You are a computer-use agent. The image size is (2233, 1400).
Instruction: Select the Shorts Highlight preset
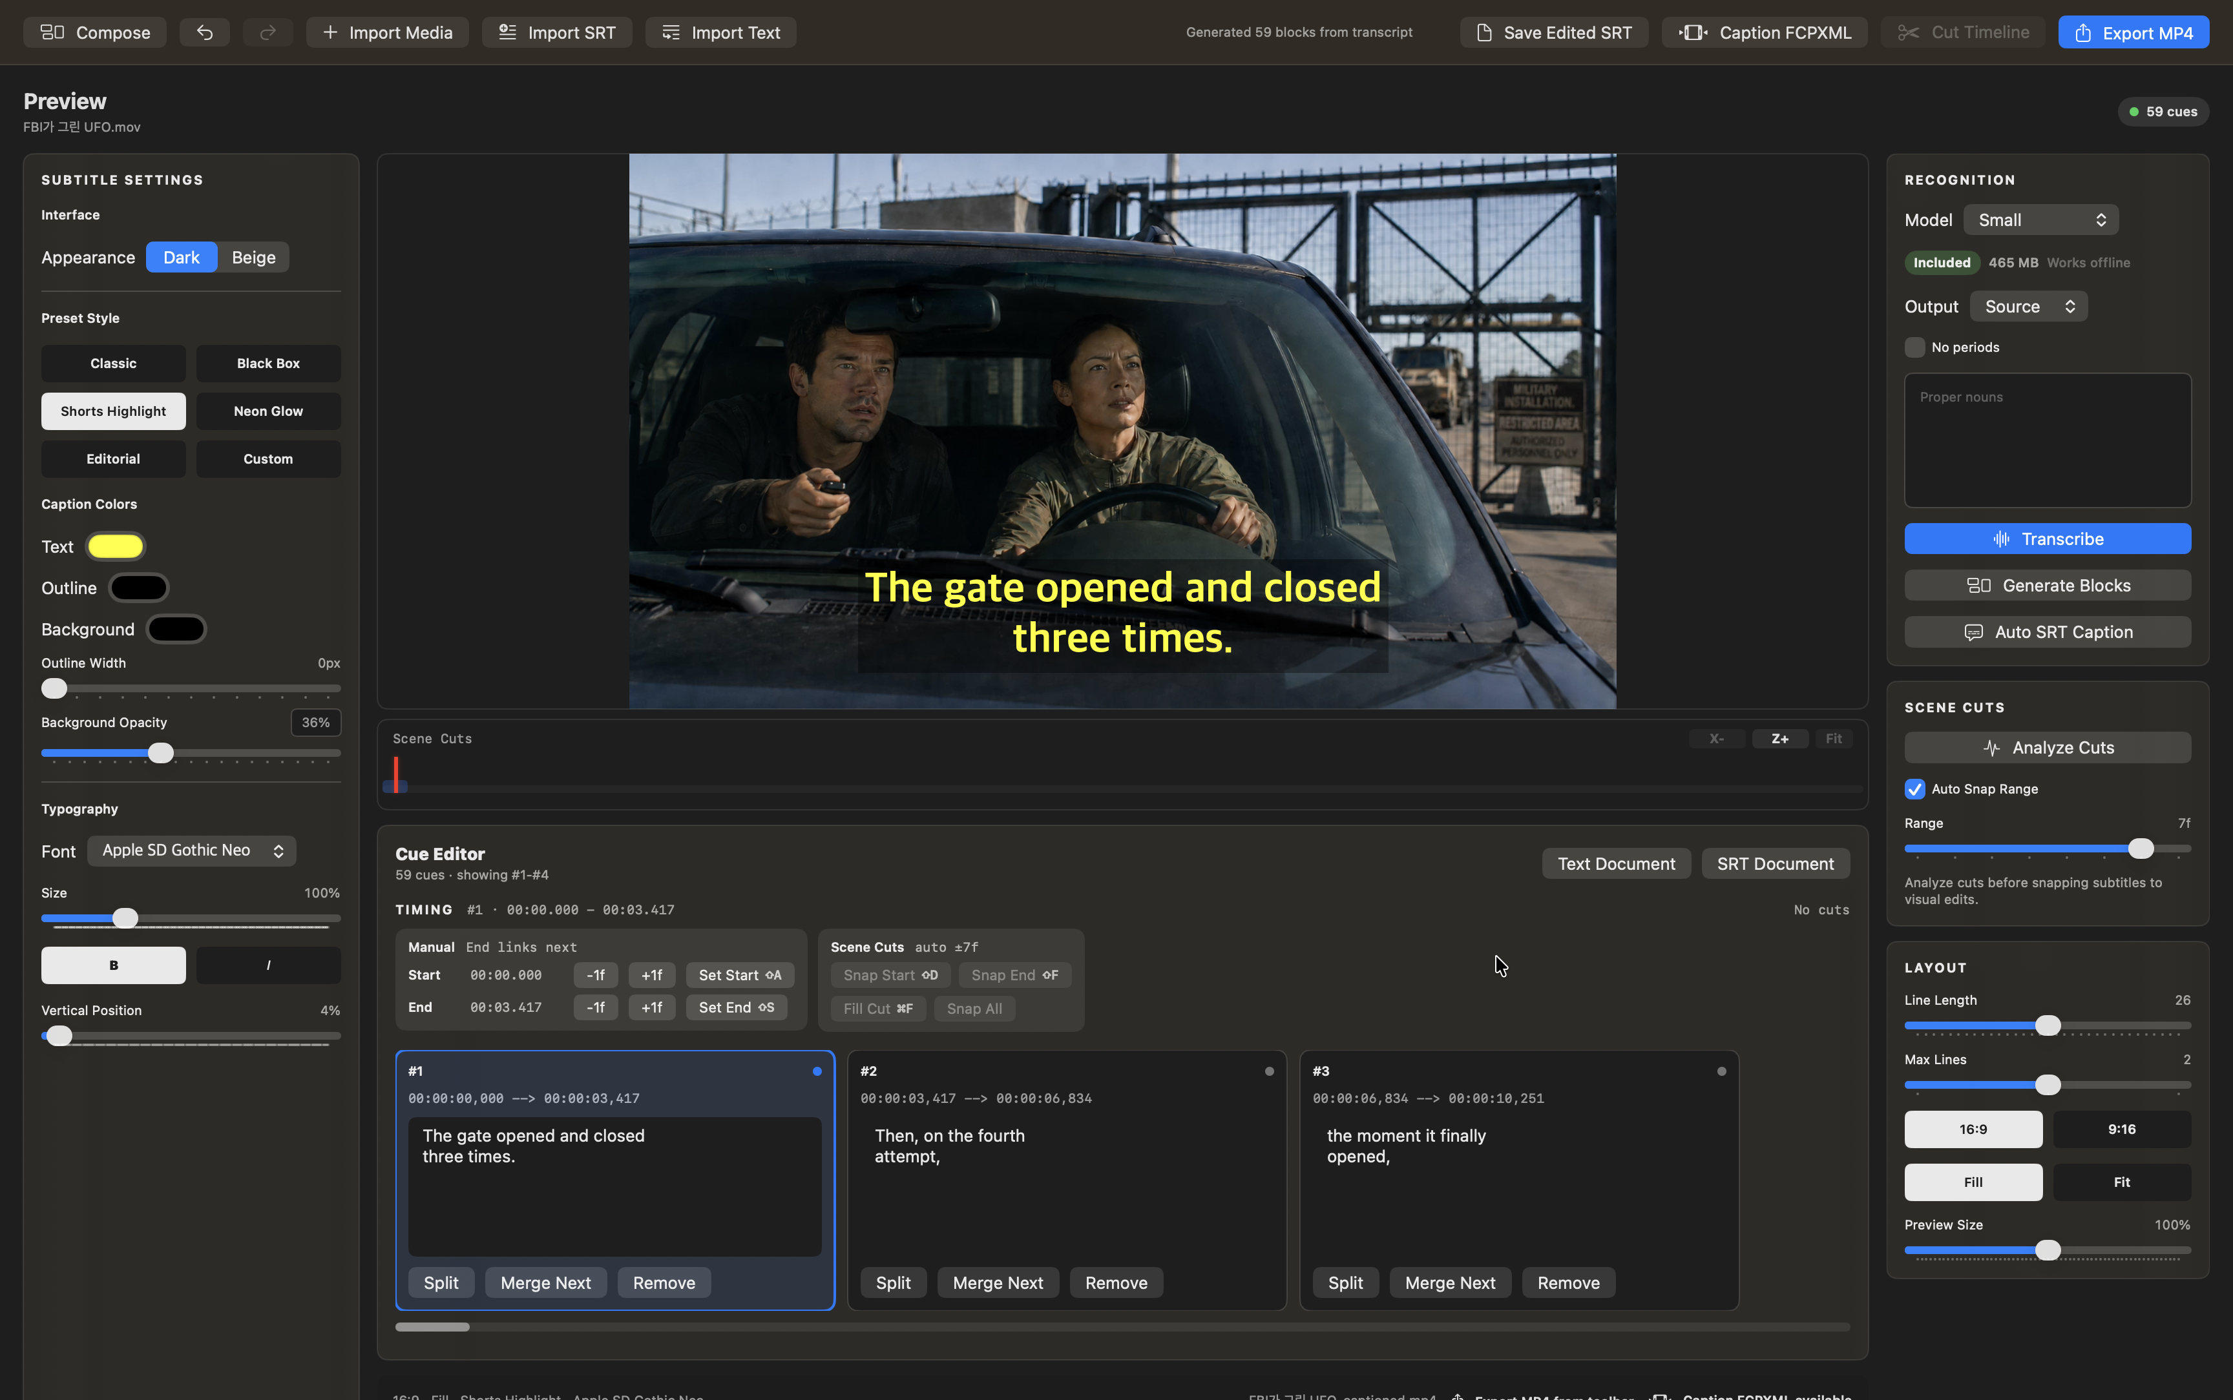[113, 411]
